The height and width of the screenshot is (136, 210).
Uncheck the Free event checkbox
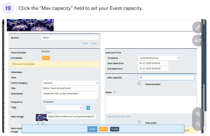139,122
